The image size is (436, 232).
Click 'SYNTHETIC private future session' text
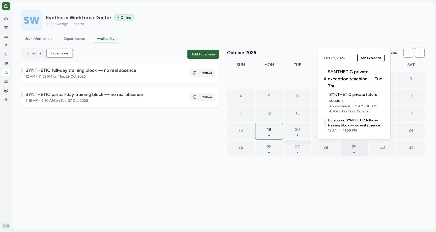tap(353, 97)
